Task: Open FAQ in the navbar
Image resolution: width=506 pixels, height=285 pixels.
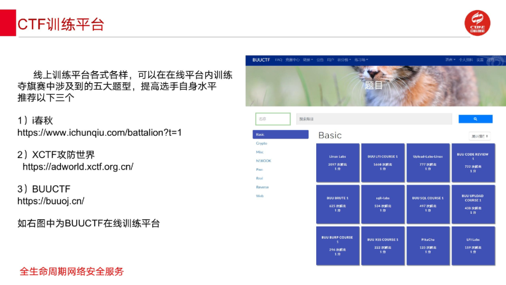Action: [278, 60]
